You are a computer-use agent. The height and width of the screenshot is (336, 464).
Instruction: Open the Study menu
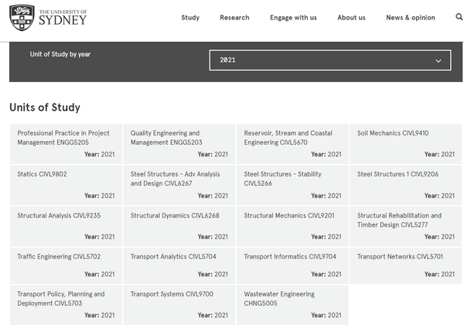coord(190,18)
